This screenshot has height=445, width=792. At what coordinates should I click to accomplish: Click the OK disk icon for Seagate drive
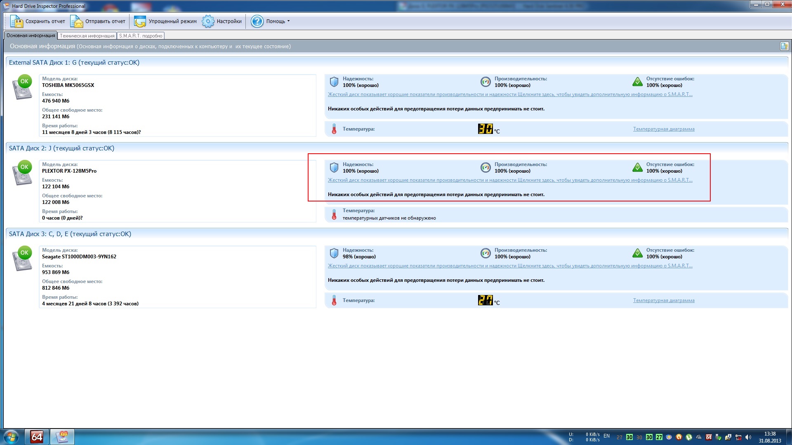pyautogui.click(x=23, y=258)
